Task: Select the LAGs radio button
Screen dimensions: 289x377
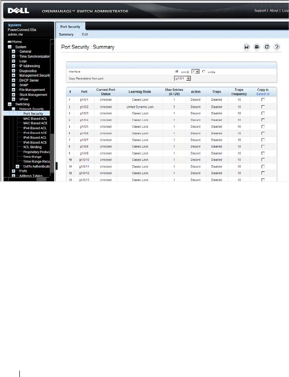Action: coord(203,72)
